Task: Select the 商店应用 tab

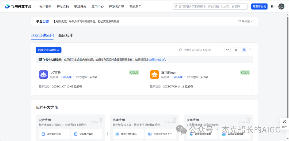Action: click(66, 35)
